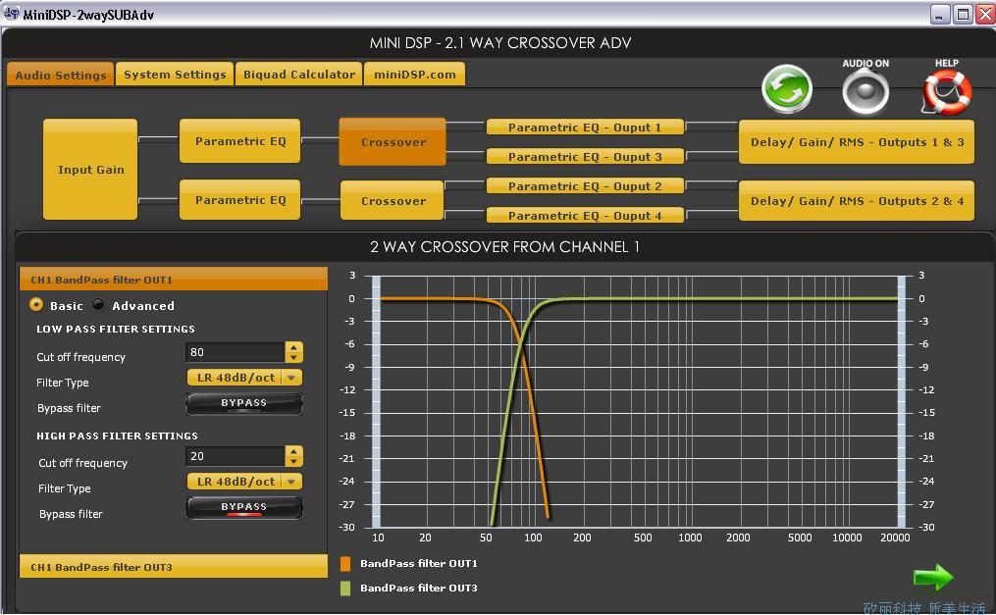Maximize the MiniDSP window

point(963,14)
